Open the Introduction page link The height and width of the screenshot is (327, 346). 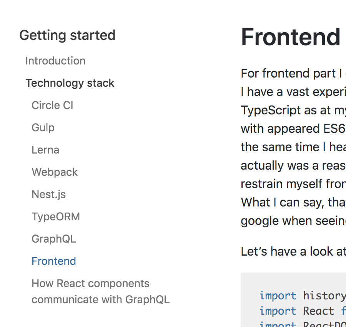pos(55,61)
